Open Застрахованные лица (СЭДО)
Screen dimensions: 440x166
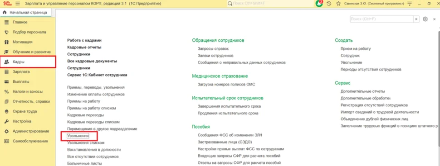(x=225, y=142)
